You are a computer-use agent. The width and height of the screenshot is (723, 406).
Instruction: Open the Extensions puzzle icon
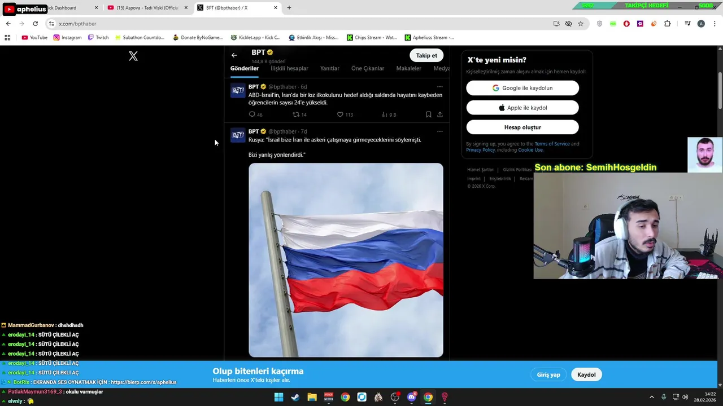coord(667,24)
